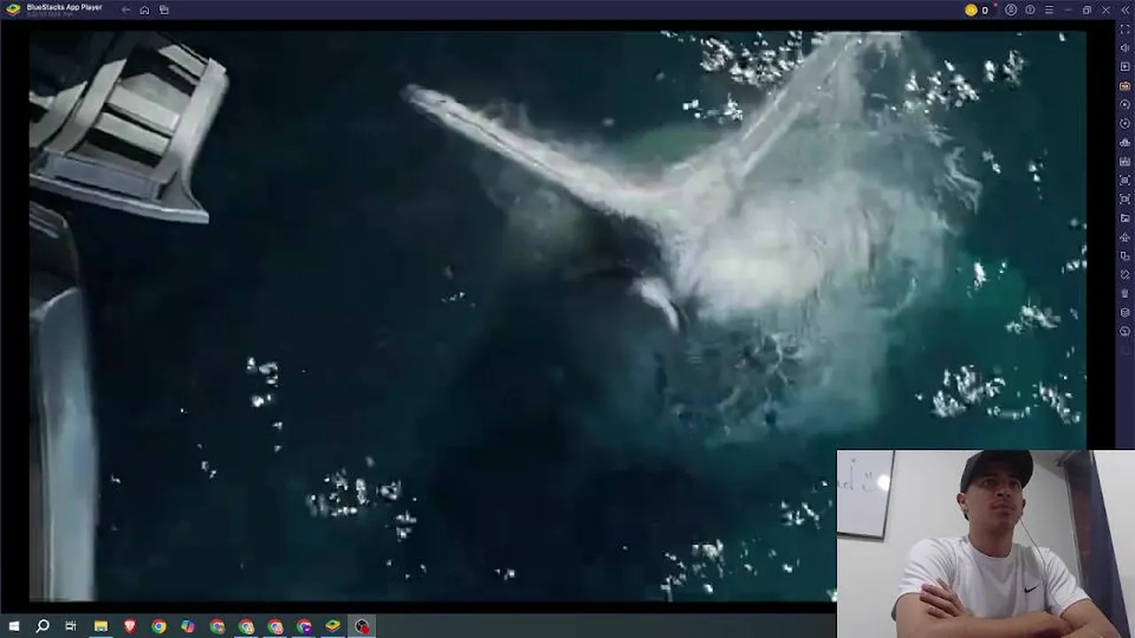Screen dimensions: 1135x638
Task: Open the BlueStacks home screen icon
Action: tap(145, 10)
